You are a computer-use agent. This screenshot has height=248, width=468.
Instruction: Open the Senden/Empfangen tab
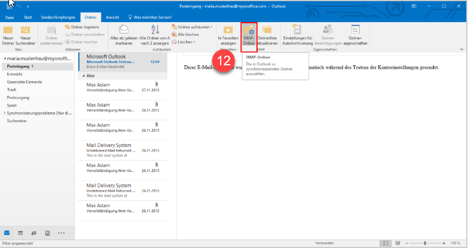point(59,18)
